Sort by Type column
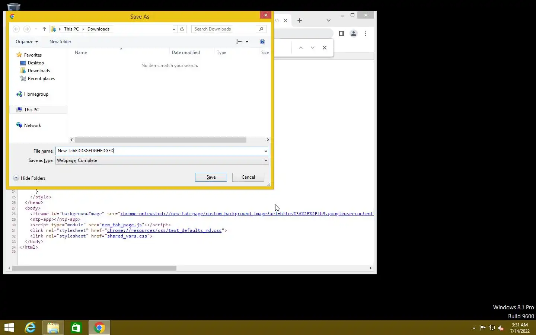This screenshot has height=335, width=536. click(221, 52)
